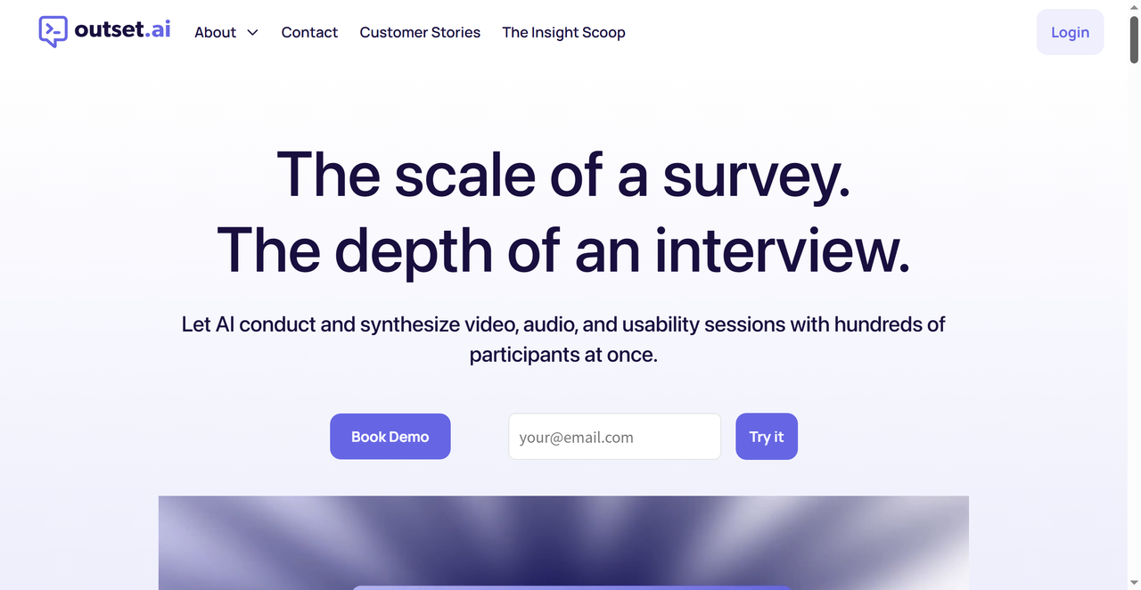
Task: Click the outset.ai wordmark text
Action: [122, 29]
